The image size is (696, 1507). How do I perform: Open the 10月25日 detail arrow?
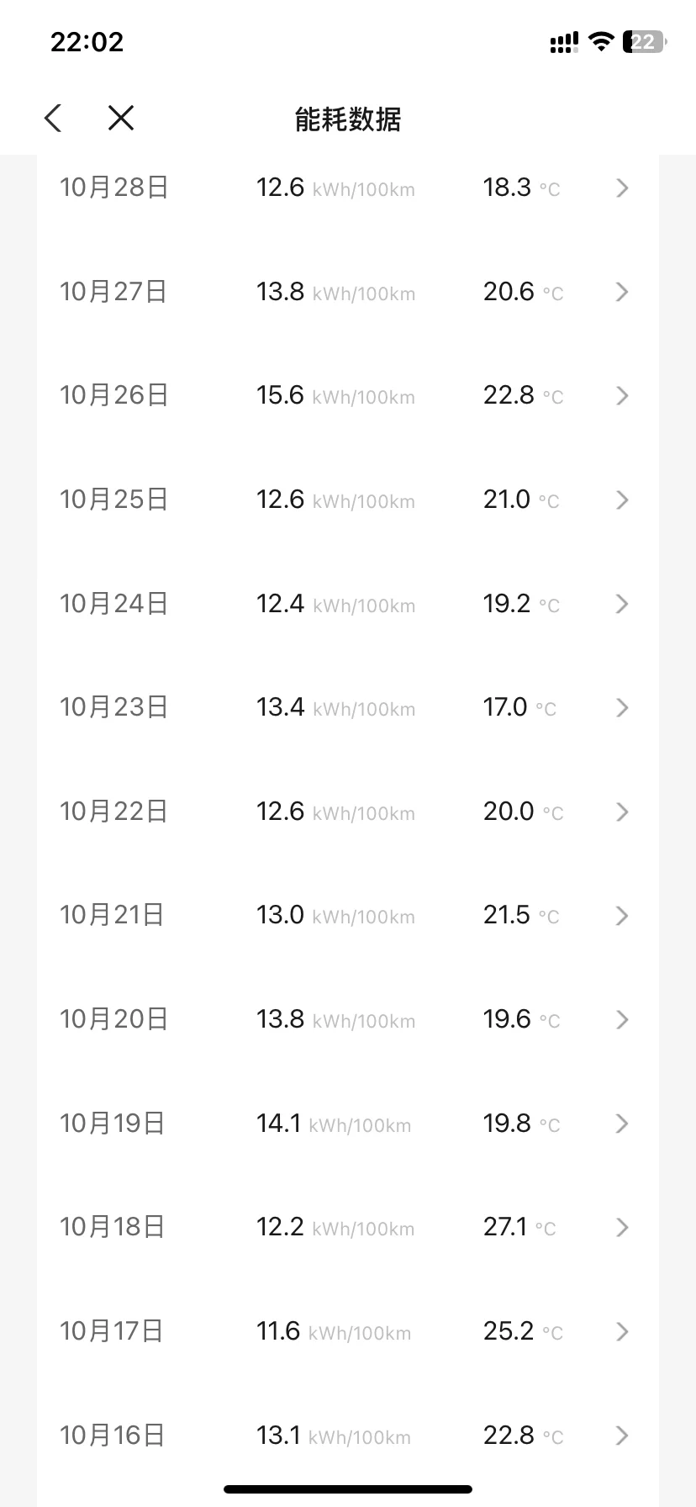tap(622, 500)
